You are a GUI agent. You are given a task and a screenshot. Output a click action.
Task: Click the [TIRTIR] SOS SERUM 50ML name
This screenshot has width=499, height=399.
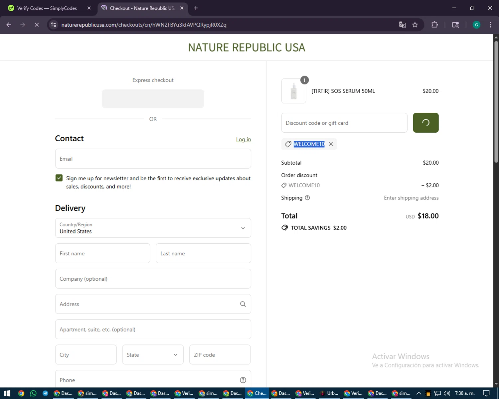(x=343, y=91)
